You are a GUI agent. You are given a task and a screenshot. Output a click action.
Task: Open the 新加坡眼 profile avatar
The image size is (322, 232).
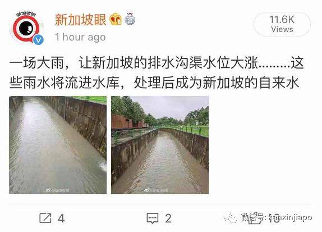(27, 28)
